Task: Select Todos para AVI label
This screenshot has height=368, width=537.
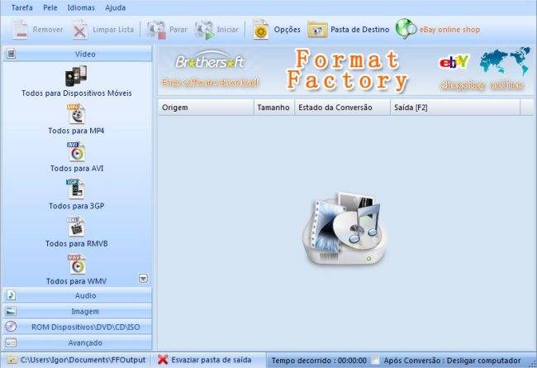Action: click(77, 169)
